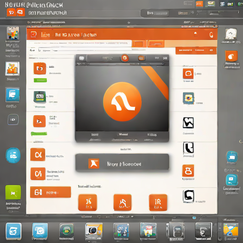The width and height of the screenshot is (243, 243).
Task: Click the small green button under 'bo' icon
Action: [40, 80]
